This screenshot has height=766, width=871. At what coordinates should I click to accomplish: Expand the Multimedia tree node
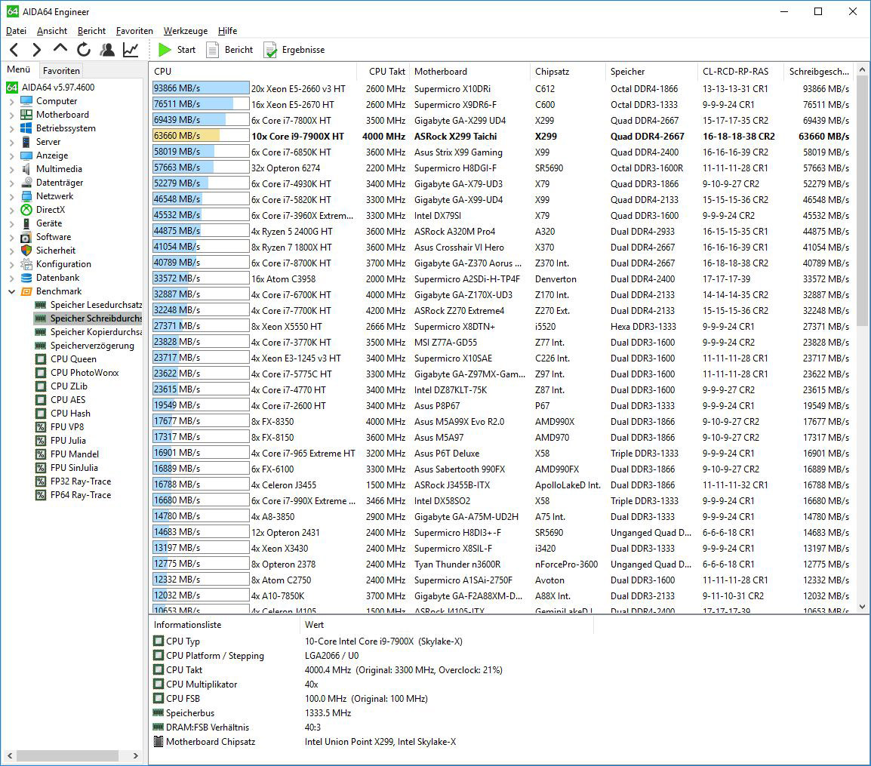coord(11,169)
